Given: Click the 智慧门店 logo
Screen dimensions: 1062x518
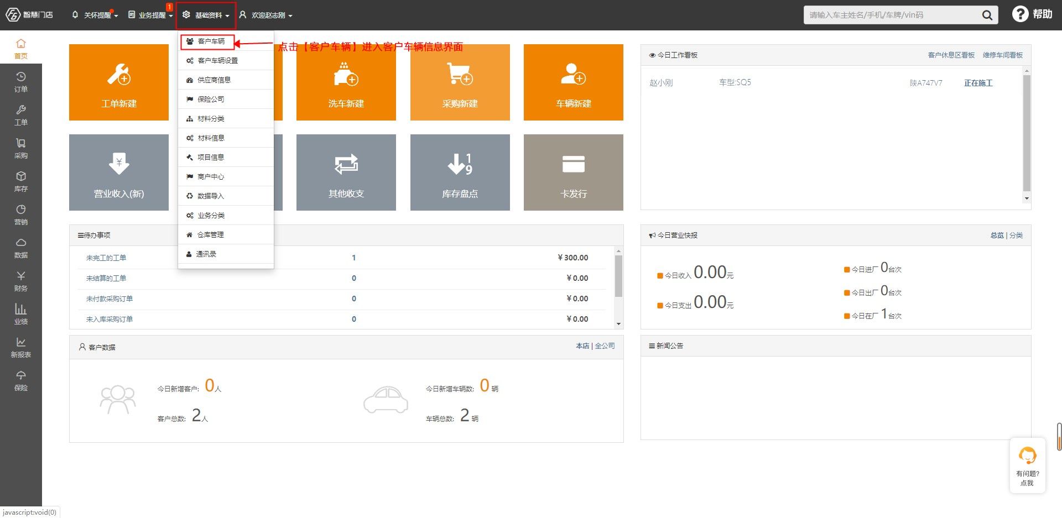Looking at the screenshot, I should pyautogui.click(x=29, y=15).
